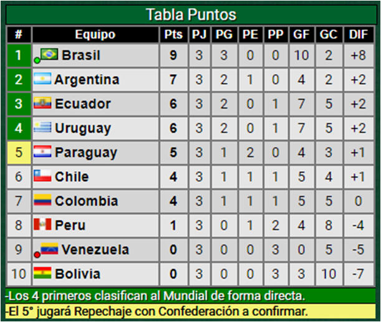Click the Paraguay flag icon
Viewport: 381px width, 322px height.
click(42, 153)
